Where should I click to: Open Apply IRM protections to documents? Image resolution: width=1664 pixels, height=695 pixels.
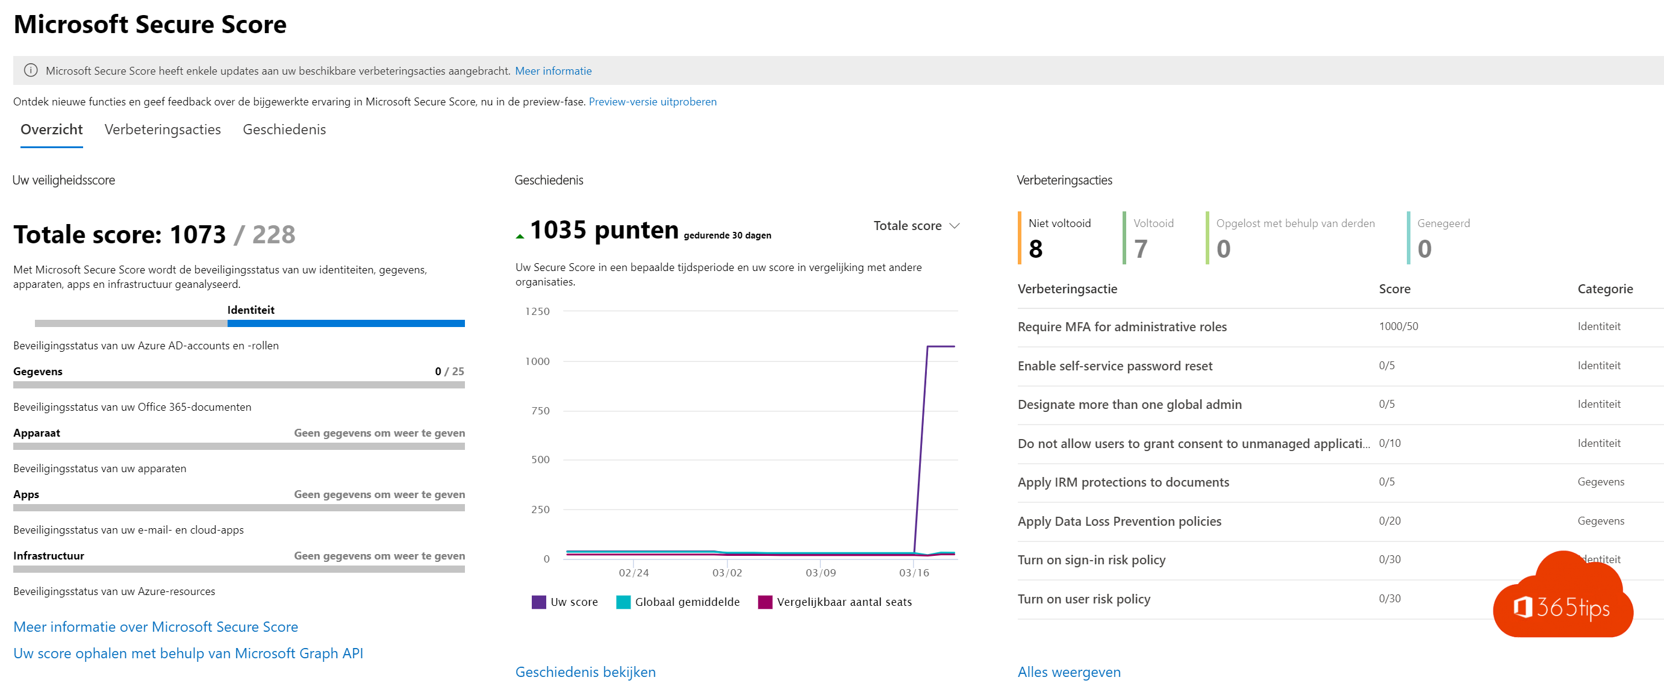[x=1123, y=482]
